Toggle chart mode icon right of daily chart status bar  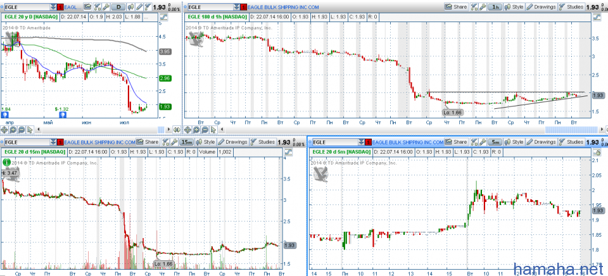pyautogui.click(x=163, y=17)
